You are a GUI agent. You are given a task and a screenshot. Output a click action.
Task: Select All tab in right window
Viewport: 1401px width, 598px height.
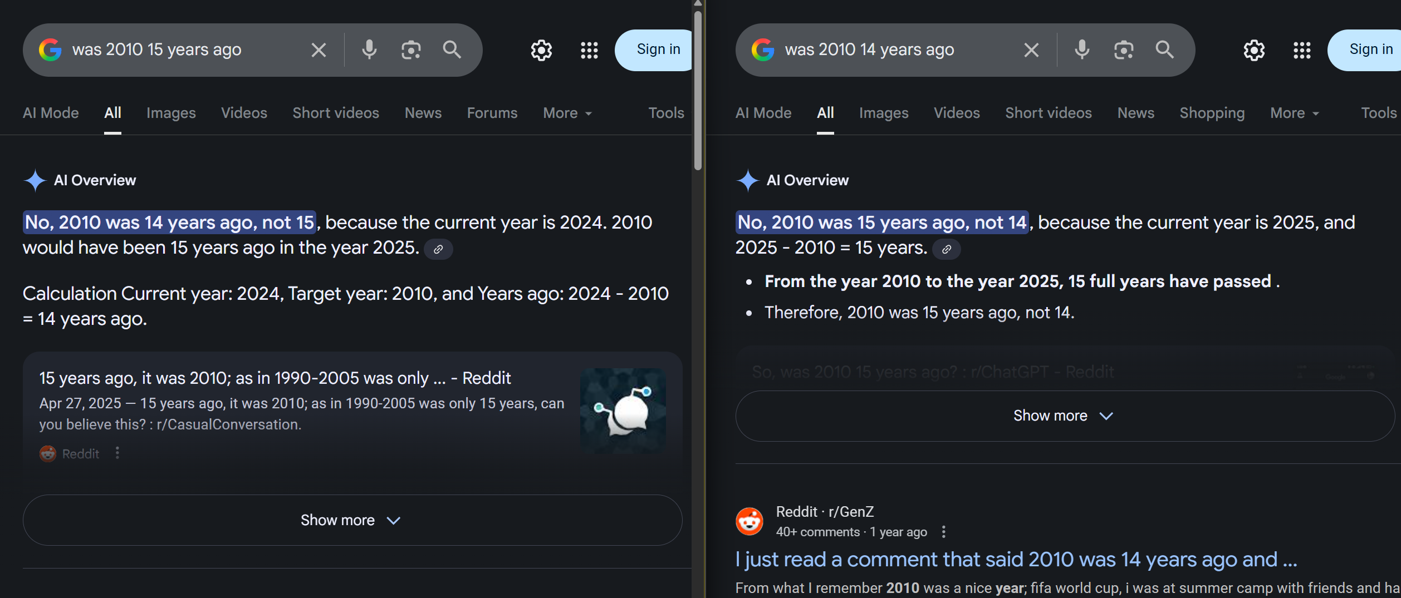click(x=825, y=113)
